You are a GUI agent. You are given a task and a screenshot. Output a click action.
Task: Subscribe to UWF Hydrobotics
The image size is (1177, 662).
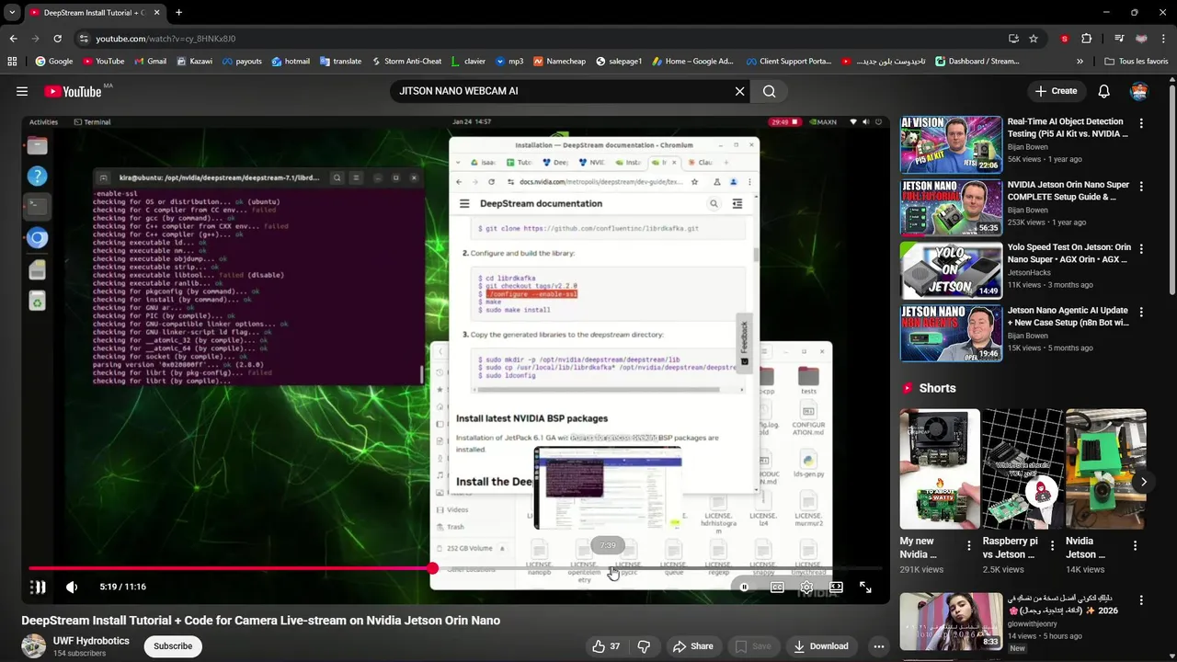[173, 646]
